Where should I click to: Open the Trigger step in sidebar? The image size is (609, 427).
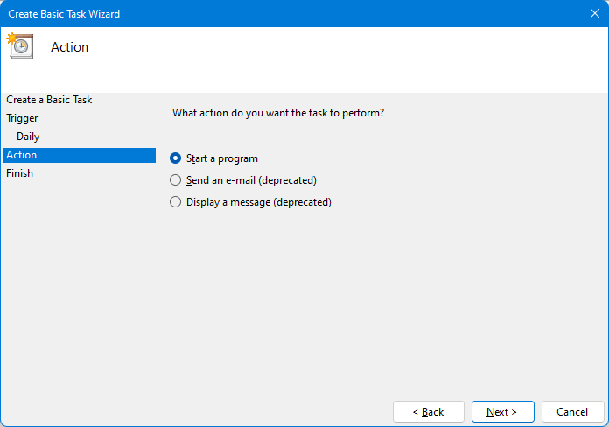coord(22,118)
